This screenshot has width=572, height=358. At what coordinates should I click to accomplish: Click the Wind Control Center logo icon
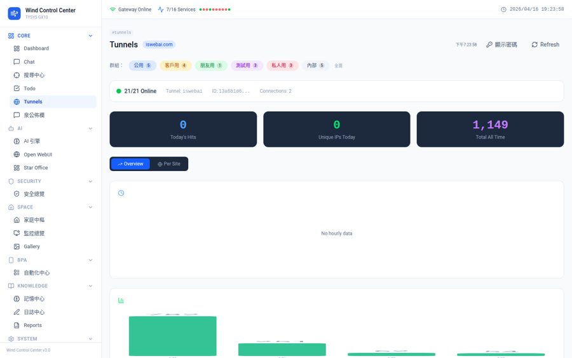(14, 13)
